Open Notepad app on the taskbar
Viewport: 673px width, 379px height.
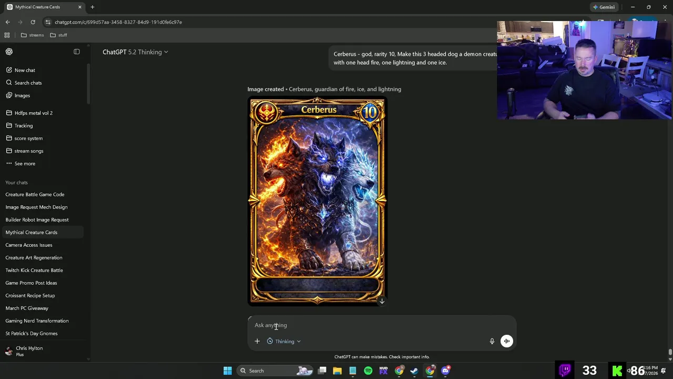coord(353,371)
